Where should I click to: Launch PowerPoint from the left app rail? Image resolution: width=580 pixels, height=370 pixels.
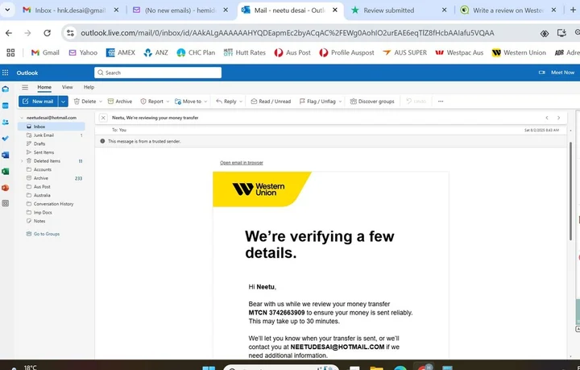(6, 188)
